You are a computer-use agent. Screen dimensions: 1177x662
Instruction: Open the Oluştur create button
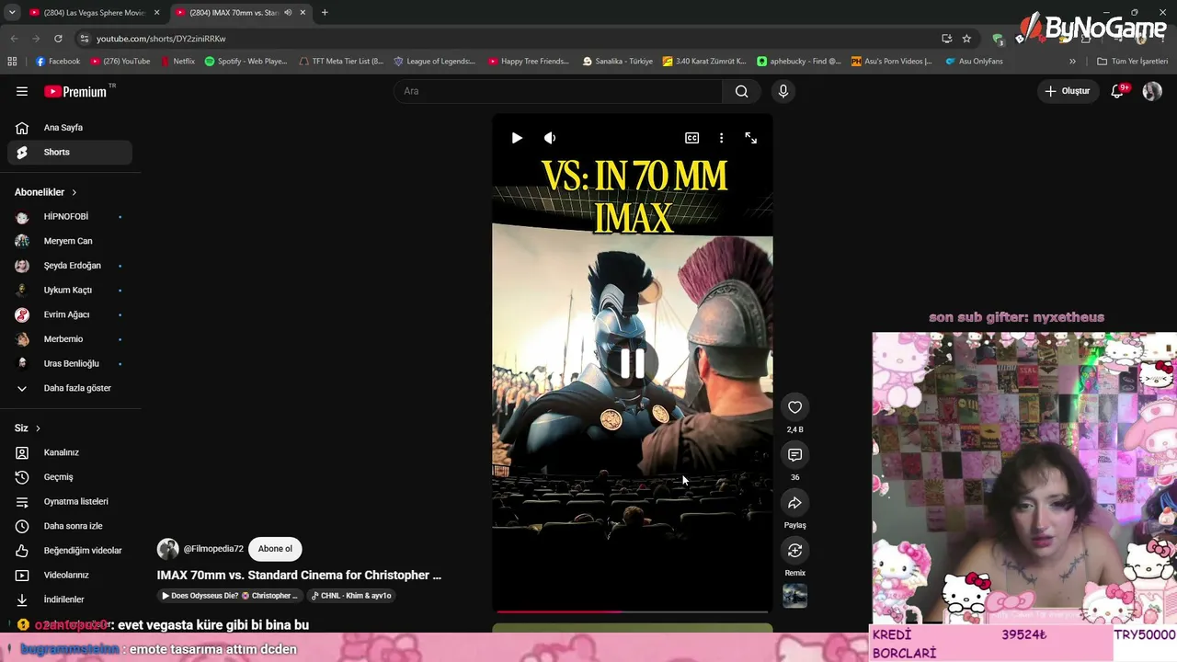[x=1068, y=91]
